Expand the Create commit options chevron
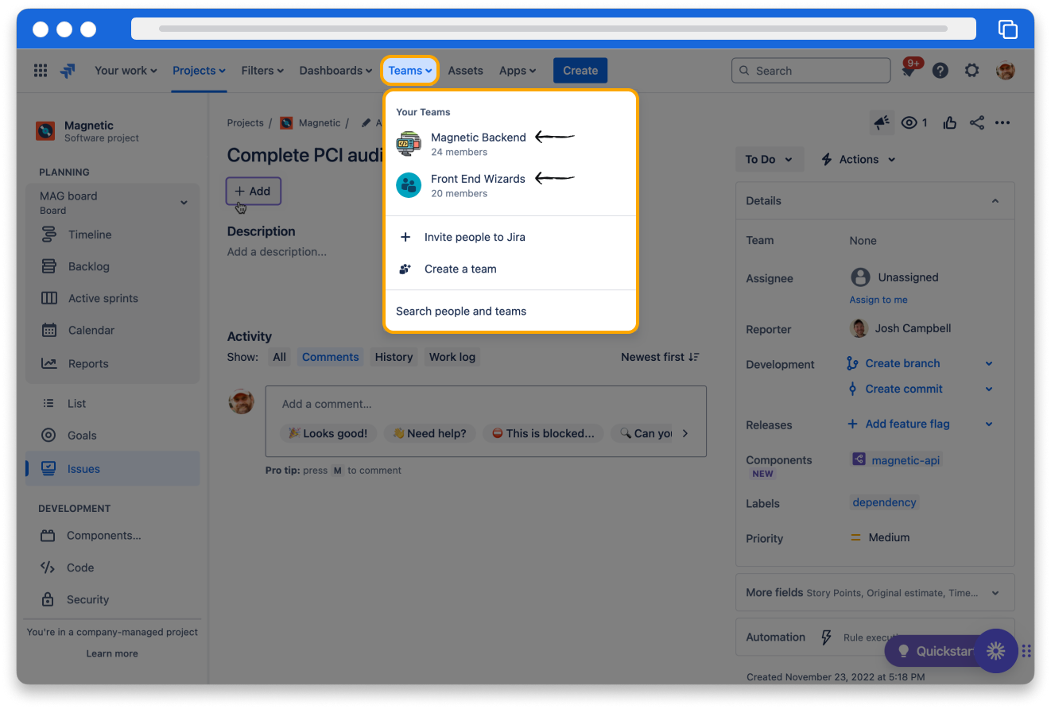 pyautogui.click(x=989, y=389)
